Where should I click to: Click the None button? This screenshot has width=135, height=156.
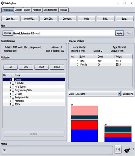tap(26, 67)
